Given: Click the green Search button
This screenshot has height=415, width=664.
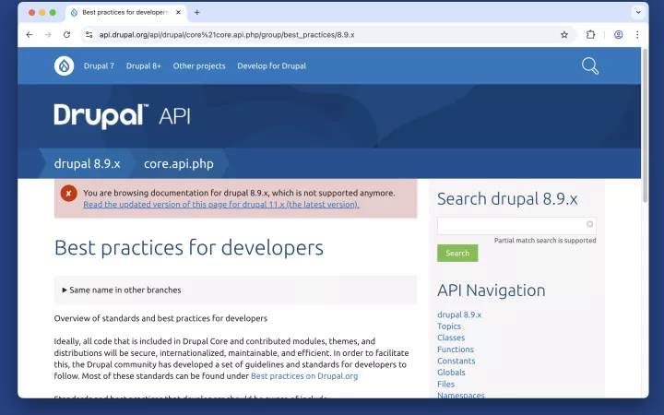Looking at the screenshot, I should click(457, 254).
